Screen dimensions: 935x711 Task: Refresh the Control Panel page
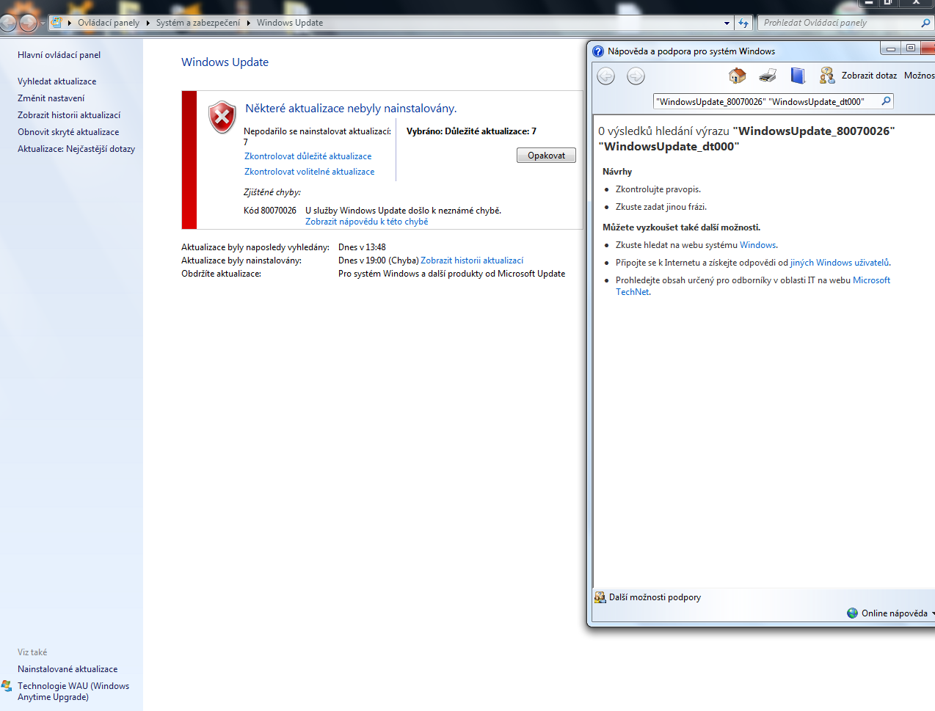pyautogui.click(x=743, y=23)
